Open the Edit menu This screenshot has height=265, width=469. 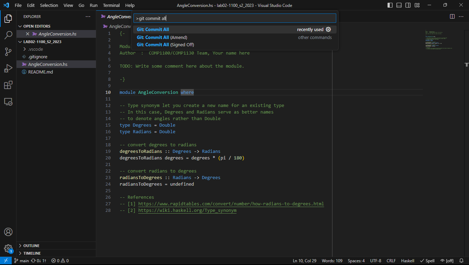tap(31, 5)
